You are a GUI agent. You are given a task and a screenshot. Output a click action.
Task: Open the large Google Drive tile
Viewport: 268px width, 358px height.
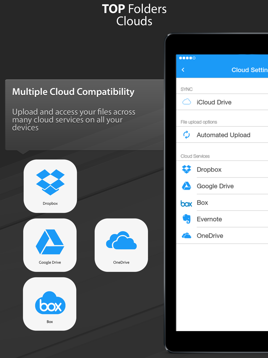pyautogui.click(x=50, y=245)
